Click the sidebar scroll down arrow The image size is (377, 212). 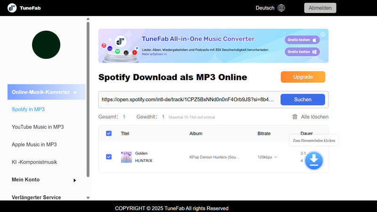pos(88,198)
